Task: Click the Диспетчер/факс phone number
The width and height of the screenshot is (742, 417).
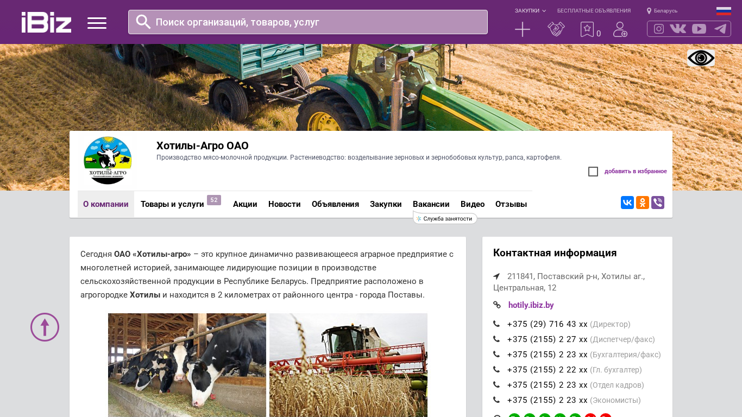Action: click(548, 339)
